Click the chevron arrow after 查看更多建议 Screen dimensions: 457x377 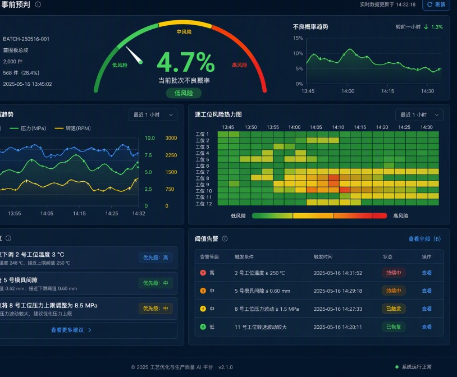[x=90, y=330]
